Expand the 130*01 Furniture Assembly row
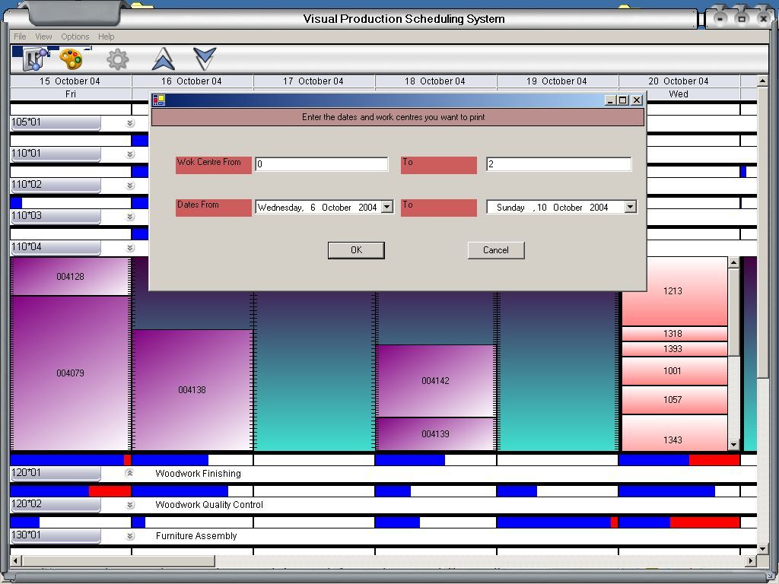This screenshot has height=584, width=779. [129, 536]
